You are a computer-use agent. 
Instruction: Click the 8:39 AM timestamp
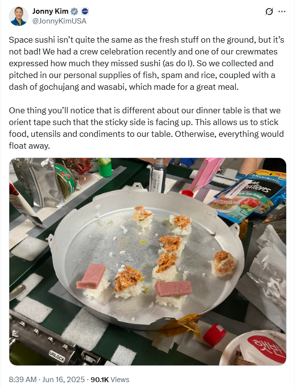pyautogui.click(x=23, y=379)
